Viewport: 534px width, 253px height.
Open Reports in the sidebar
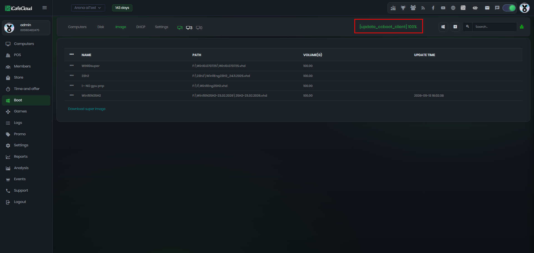pos(26,157)
